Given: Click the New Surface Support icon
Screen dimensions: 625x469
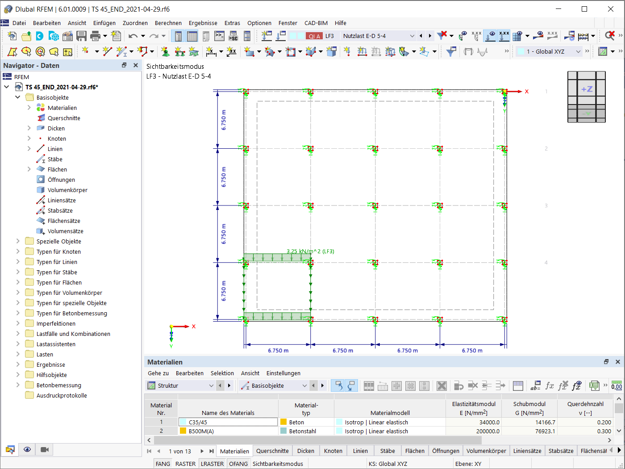Looking at the screenshot, I should (x=193, y=52).
